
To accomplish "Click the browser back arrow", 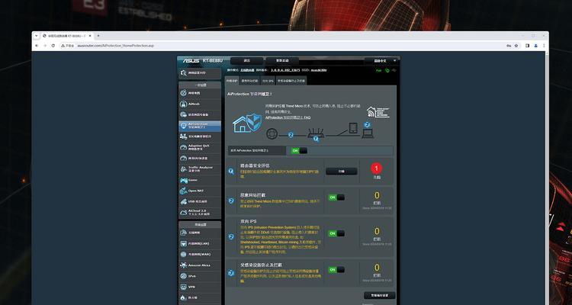I will click(x=37, y=46).
